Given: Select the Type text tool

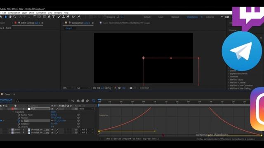Looking at the screenshot, I should point(54,17).
